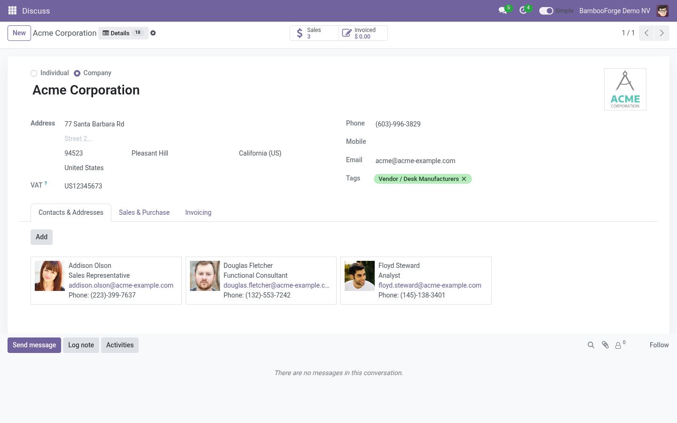677x423 pixels.
Task: Edit the phone number (603)-996-3829
Action: [511, 124]
